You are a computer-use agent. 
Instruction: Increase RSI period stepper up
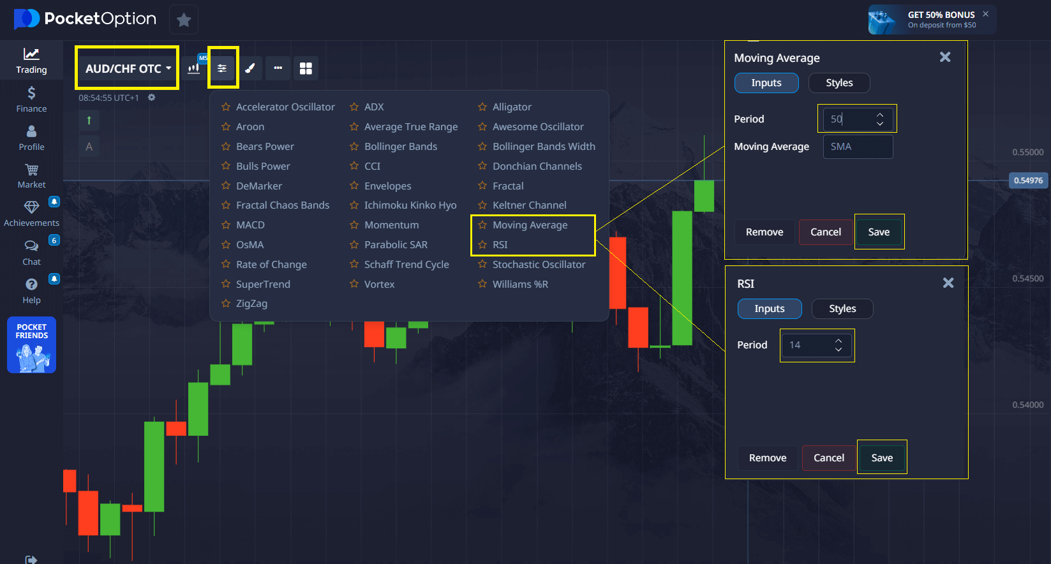tap(839, 341)
